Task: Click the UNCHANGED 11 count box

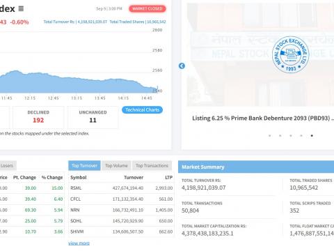Action: (93, 117)
